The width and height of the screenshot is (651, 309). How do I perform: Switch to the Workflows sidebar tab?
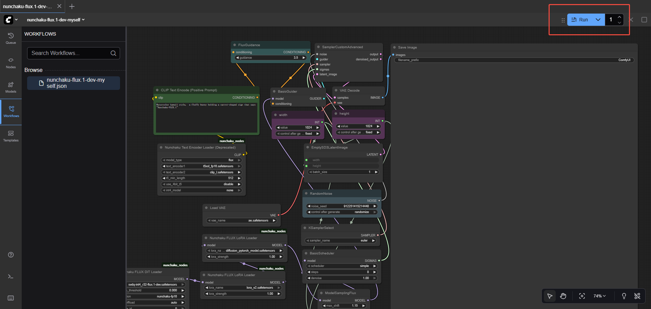tap(11, 111)
